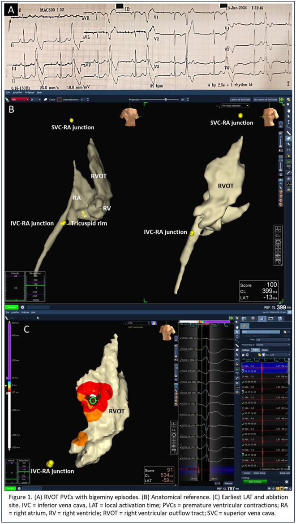Click the green Record button in panel B
The height and width of the screenshot is (524, 296).
pos(11,306)
